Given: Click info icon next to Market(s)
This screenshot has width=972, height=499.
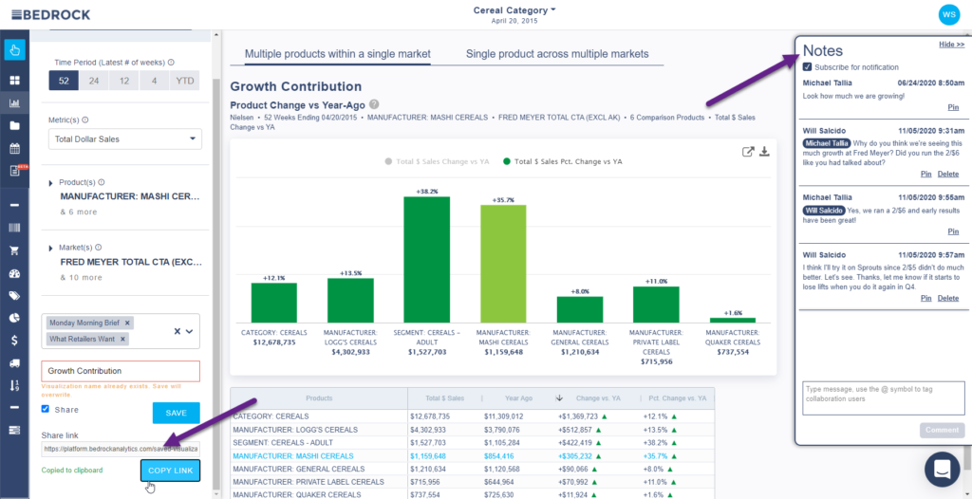Looking at the screenshot, I should coord(98,248).
